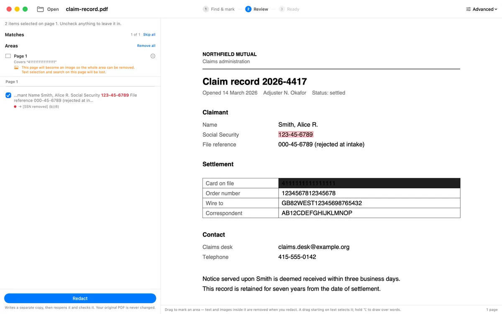Screen dimensions: 502x314
Task: Click the "Notice served upon Smith" sentence
Action: point(301,279)
